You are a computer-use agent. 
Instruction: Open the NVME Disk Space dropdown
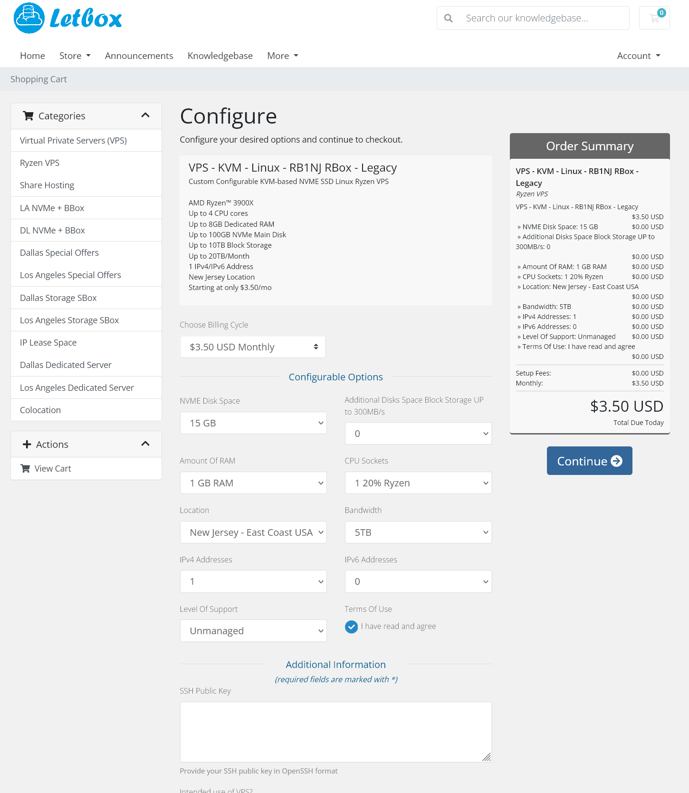(x=253, y=423)
